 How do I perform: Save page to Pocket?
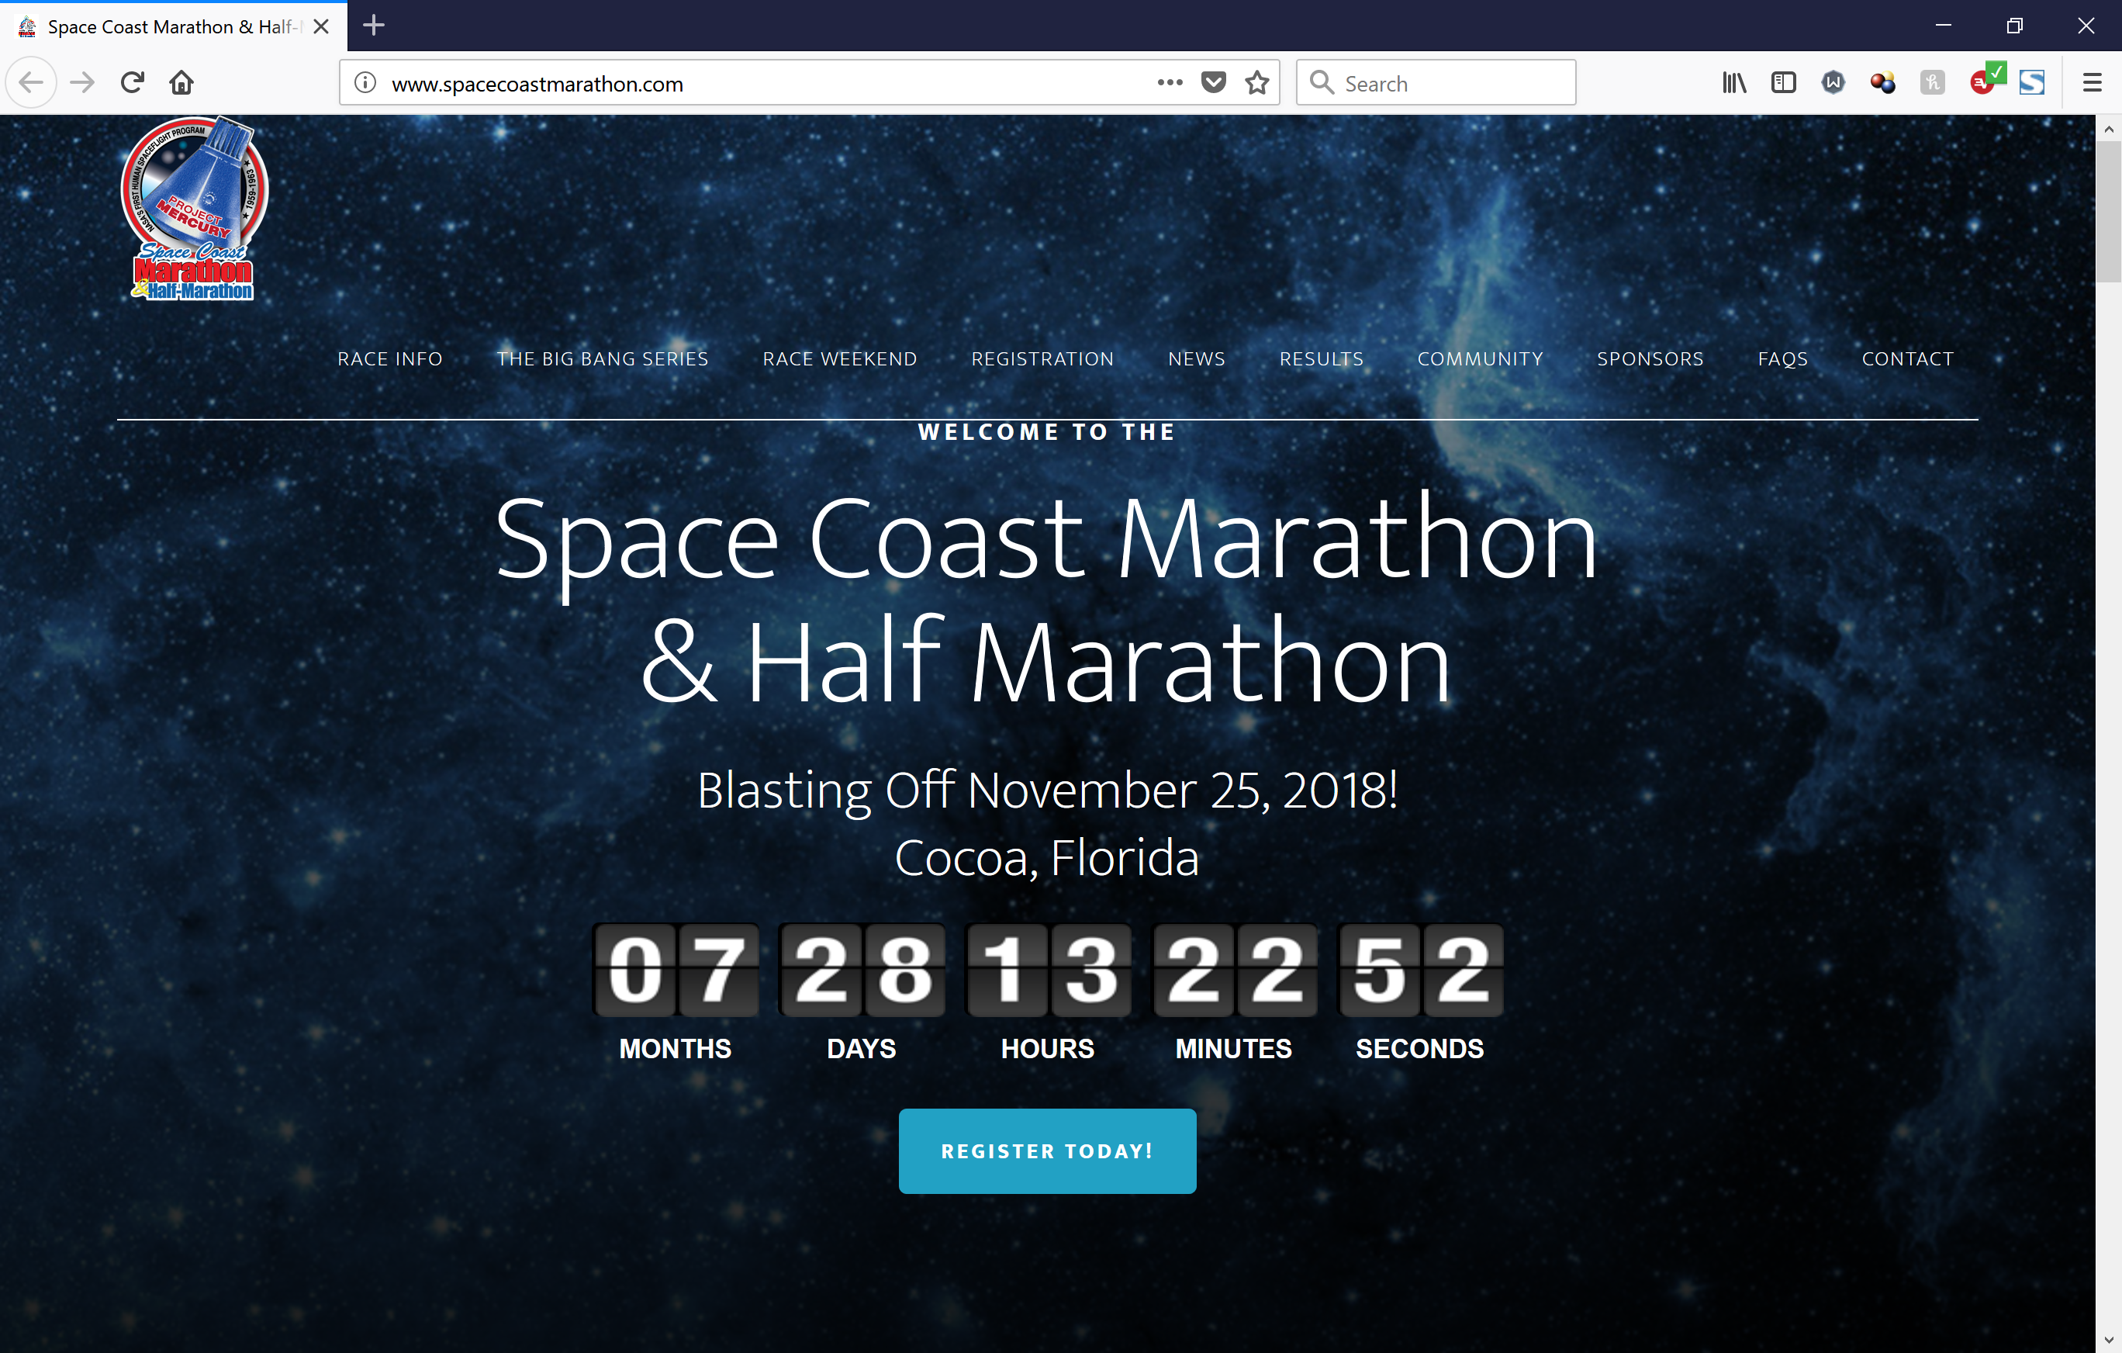click(x=1214, y=83)
